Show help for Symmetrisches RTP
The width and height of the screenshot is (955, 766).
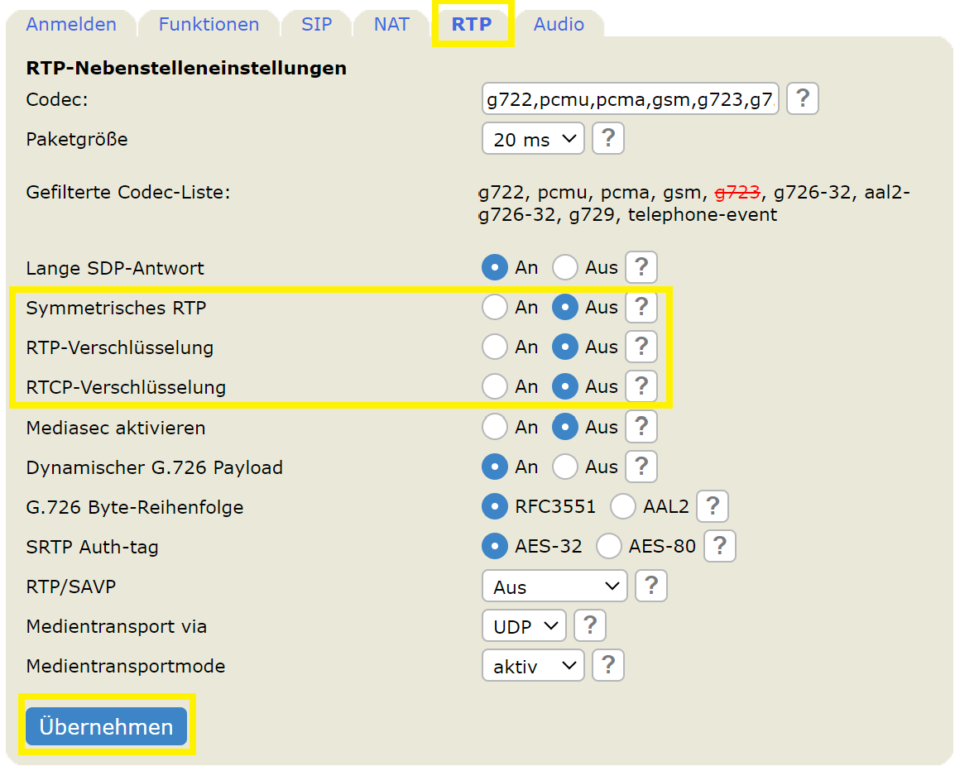641,307
